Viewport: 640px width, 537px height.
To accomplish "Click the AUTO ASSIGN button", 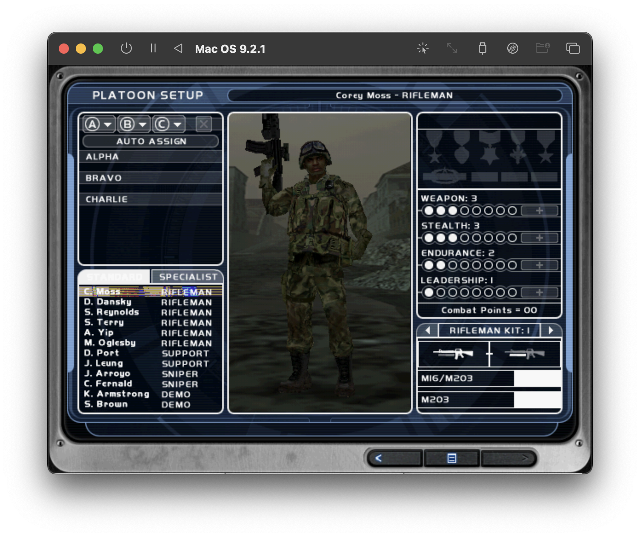I will click(151, 141).
